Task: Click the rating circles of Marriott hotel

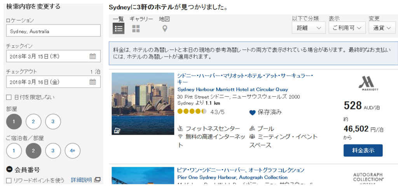Action: [192, 111]
